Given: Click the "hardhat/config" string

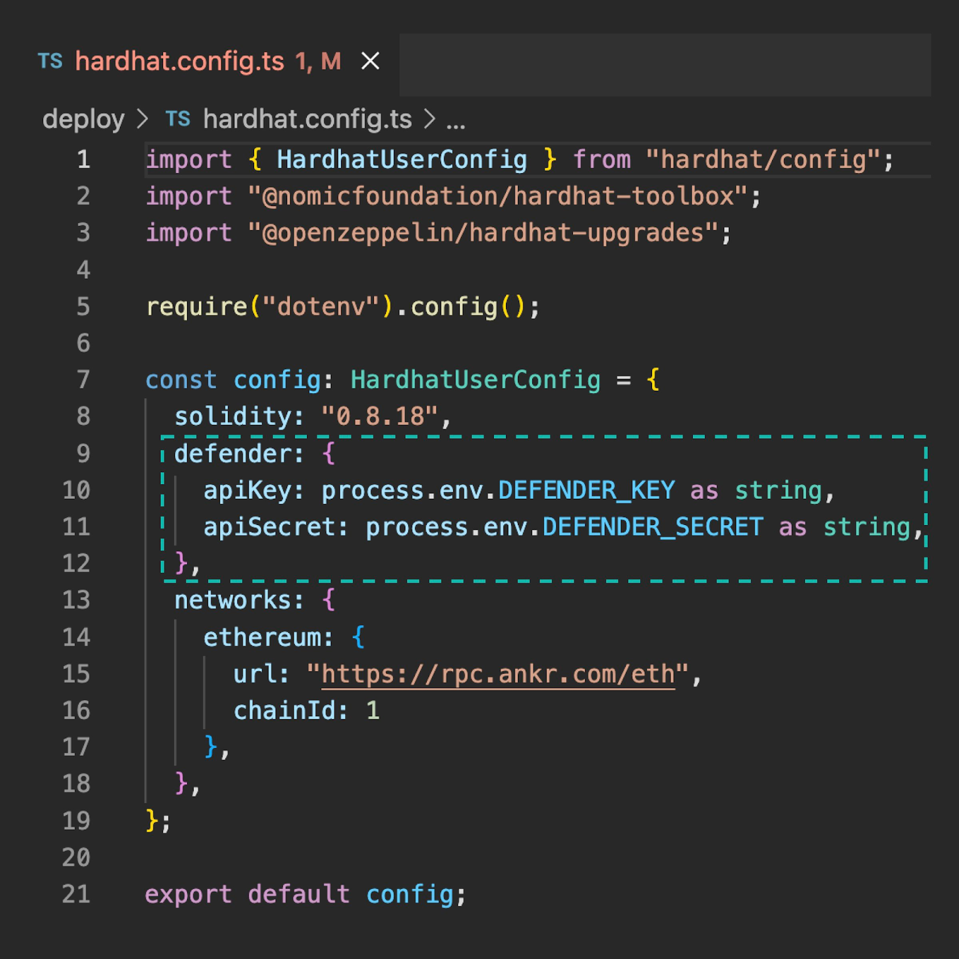Looking at the screenshot, I should [763, 160].
